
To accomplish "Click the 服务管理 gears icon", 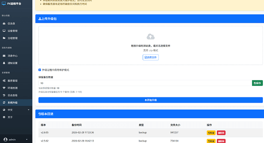I will pyautogui.click(x=4, y=81).
